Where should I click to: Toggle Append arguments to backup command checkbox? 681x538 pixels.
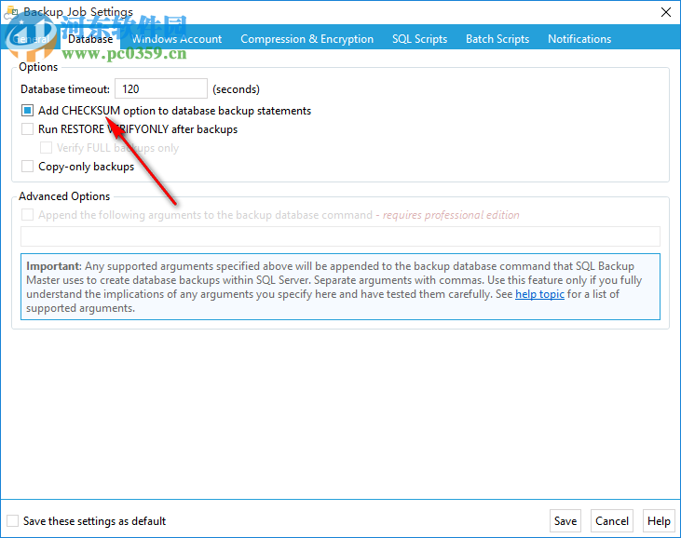(x=27, y=215)
